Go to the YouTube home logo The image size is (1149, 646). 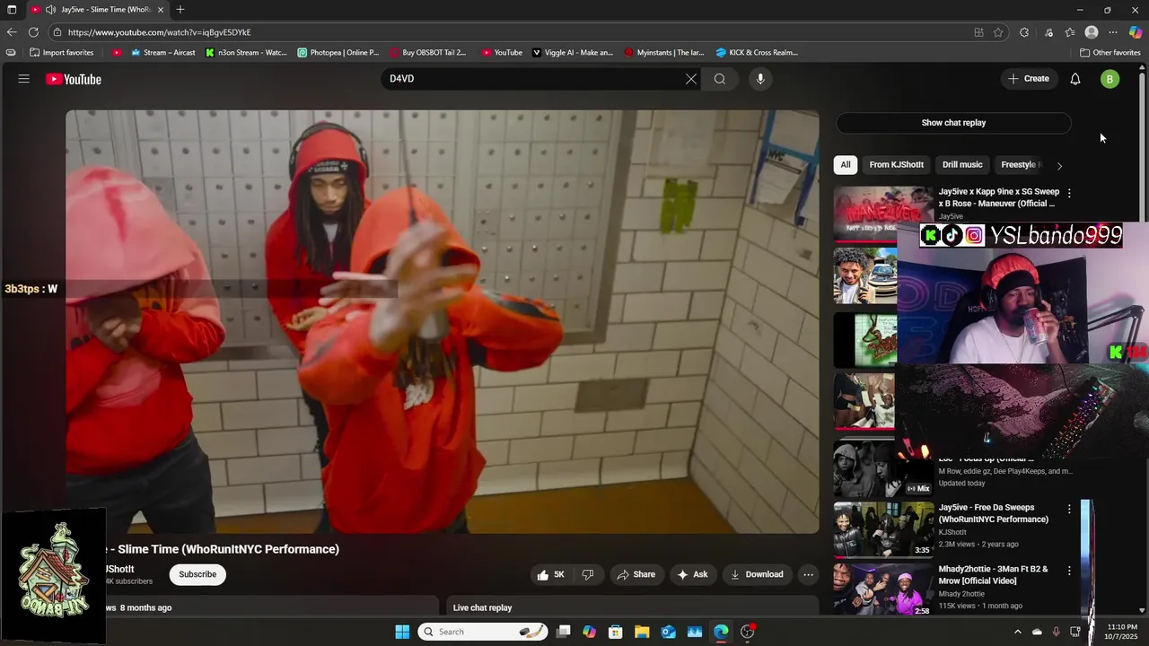(74, 79)
